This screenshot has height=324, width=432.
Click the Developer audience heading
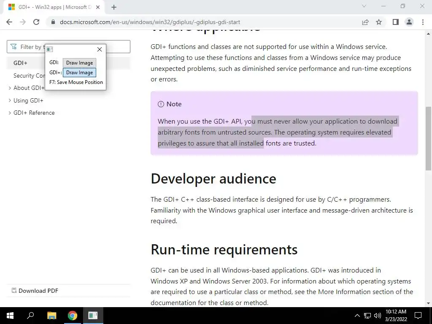[x=213, y=179]
